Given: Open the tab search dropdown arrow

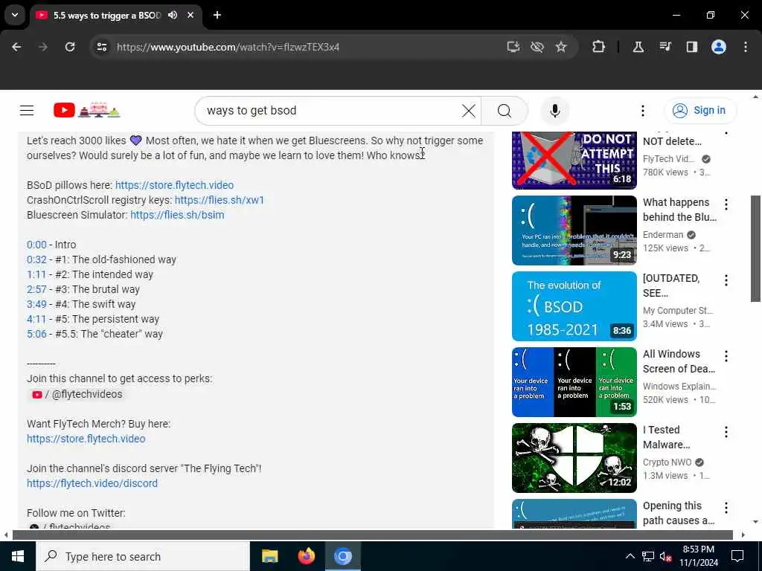Looking at the screenshot, I should point(15,15).
